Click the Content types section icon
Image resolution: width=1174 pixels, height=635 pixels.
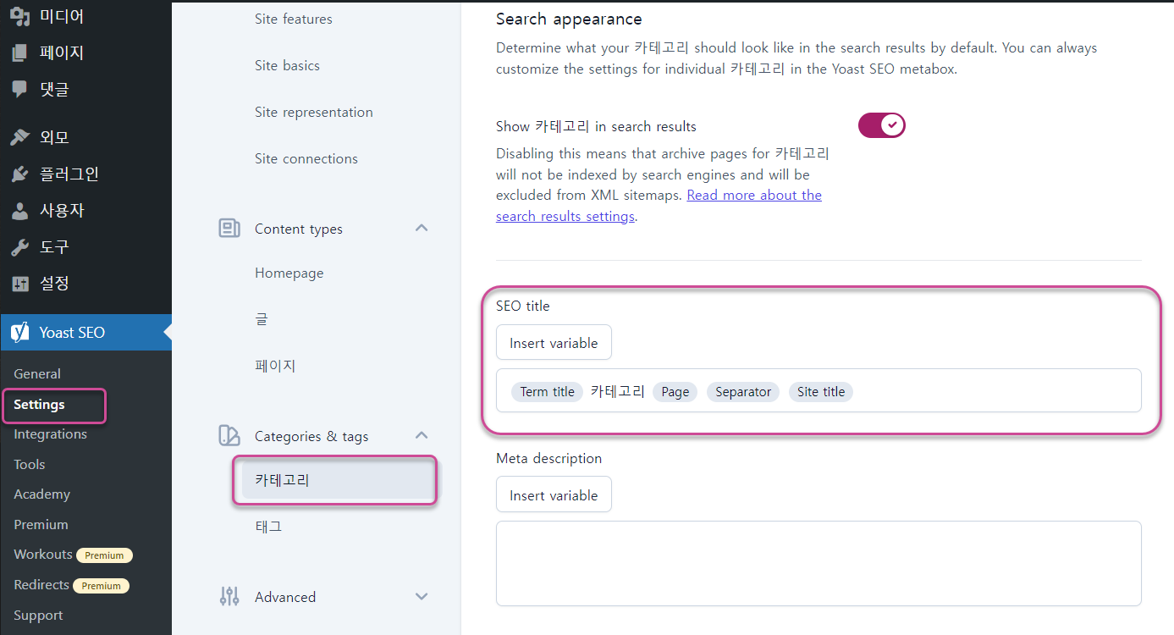point(229,228)
